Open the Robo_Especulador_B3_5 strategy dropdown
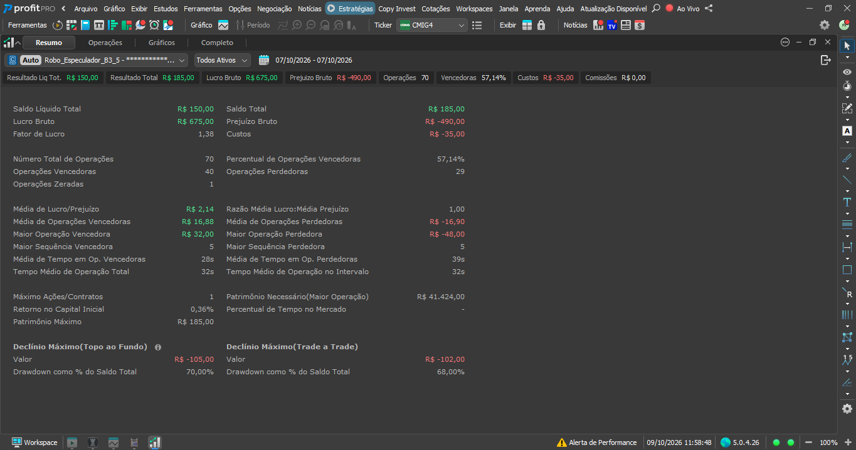This screenshot has width=856, height=450. 97,60
